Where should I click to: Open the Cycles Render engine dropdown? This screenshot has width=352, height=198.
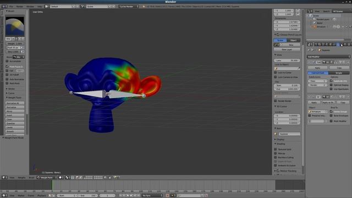[129, 7]
